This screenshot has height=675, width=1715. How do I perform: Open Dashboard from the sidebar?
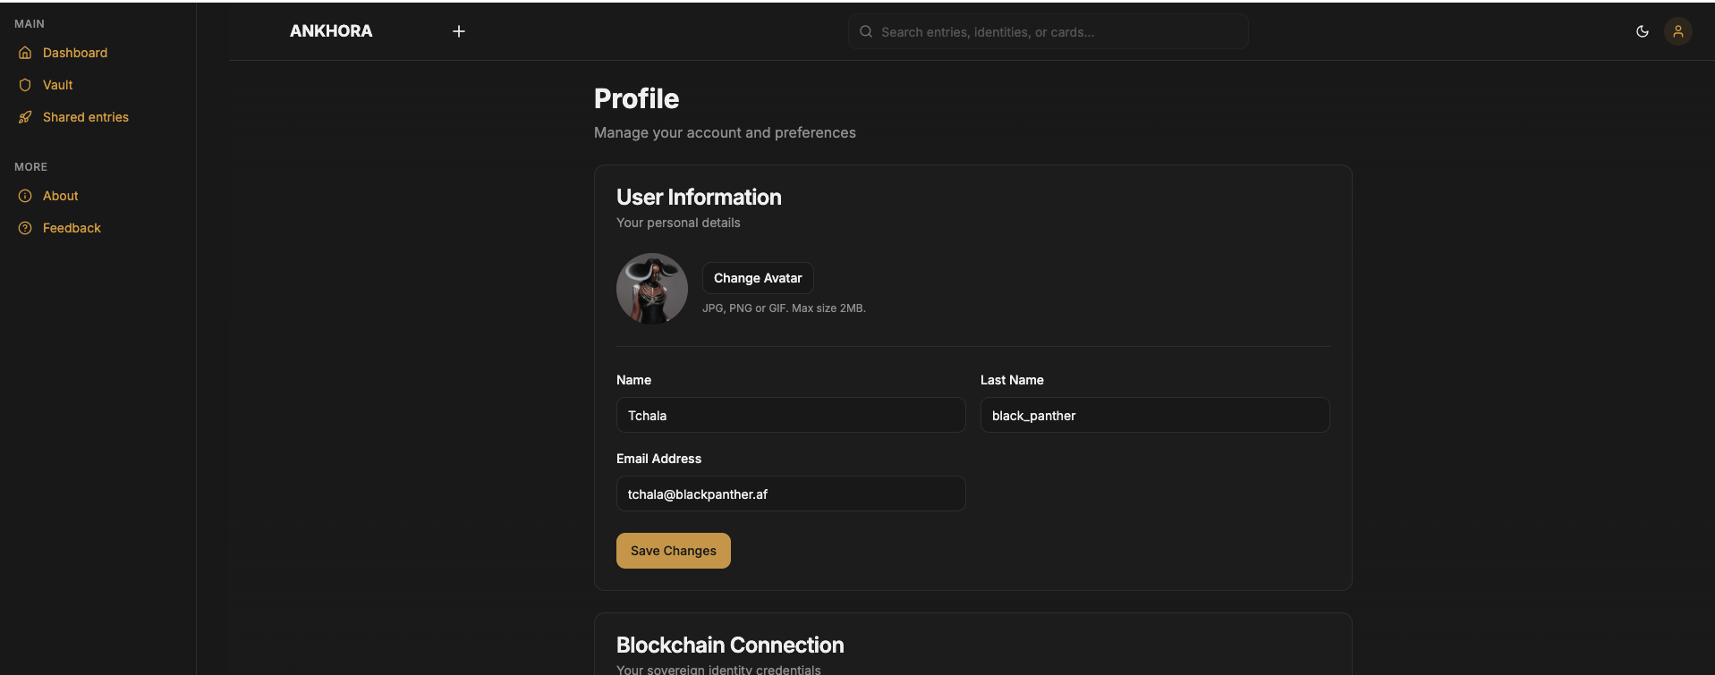[75, 53]
